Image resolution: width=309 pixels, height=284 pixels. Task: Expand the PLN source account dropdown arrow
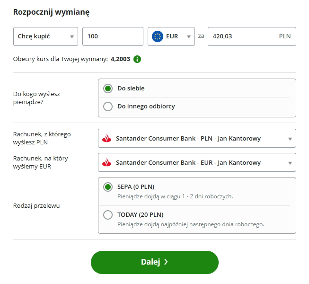click(290, 139)
